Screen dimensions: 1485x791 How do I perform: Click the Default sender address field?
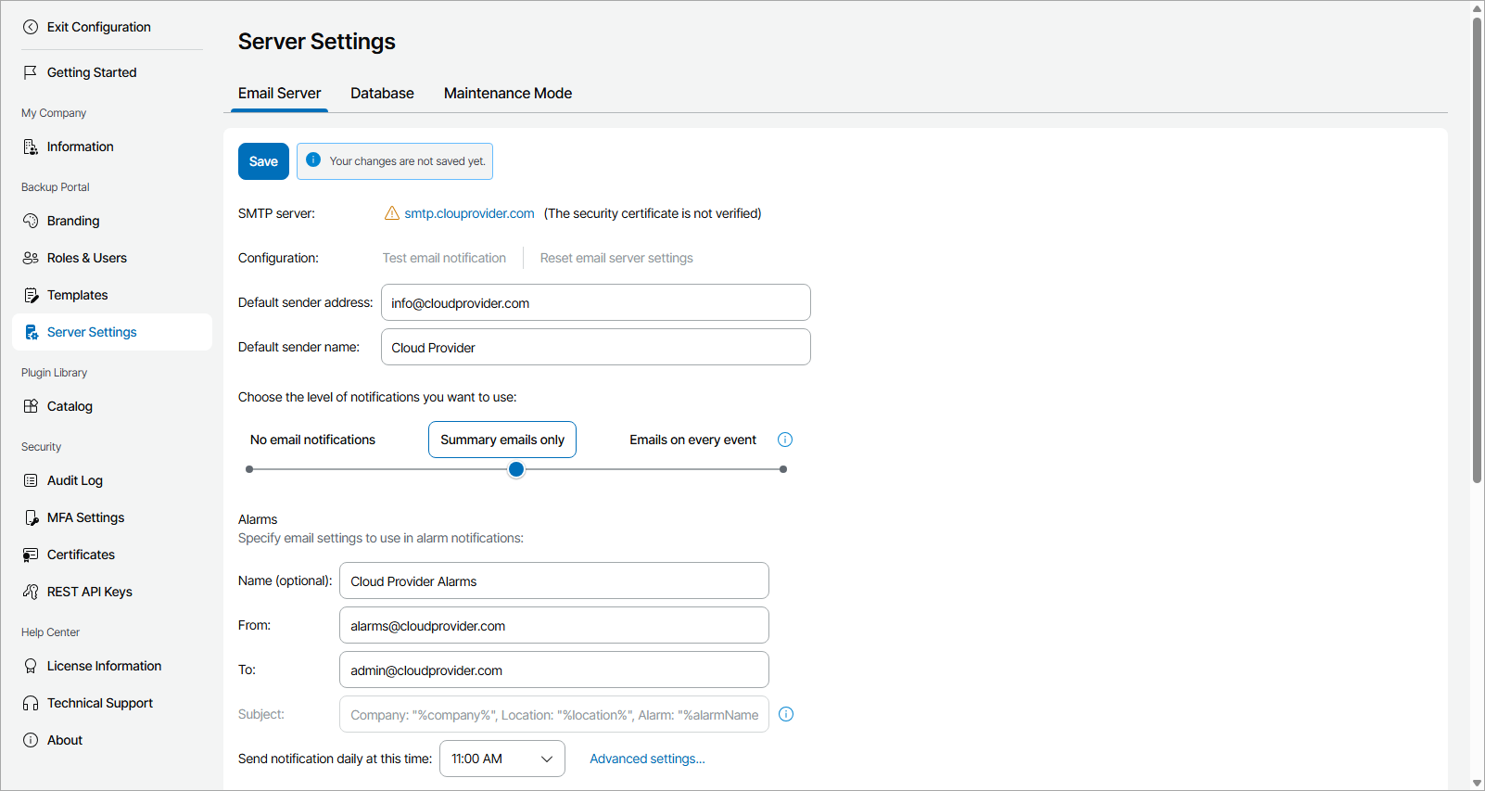(x=595, y=303)
